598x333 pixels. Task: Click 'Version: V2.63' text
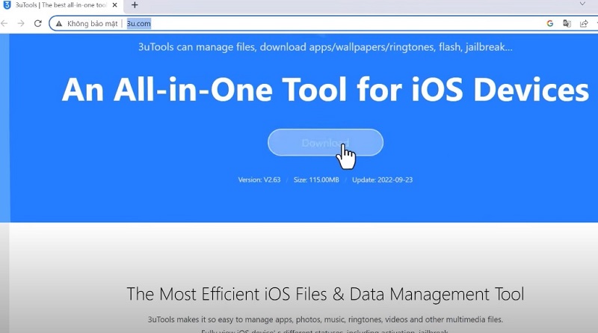pos(259,180)
